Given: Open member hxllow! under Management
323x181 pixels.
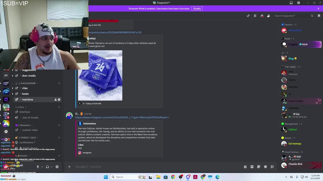Looking at the screenshot, I should 302,130.
